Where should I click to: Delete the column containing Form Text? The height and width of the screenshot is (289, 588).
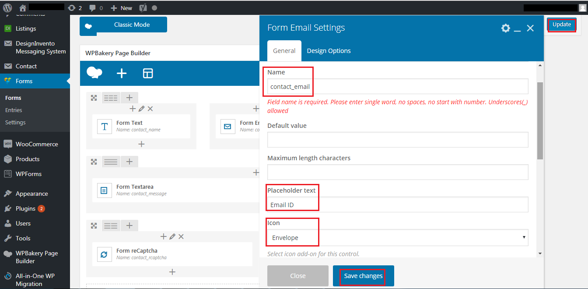click(150, 109)
